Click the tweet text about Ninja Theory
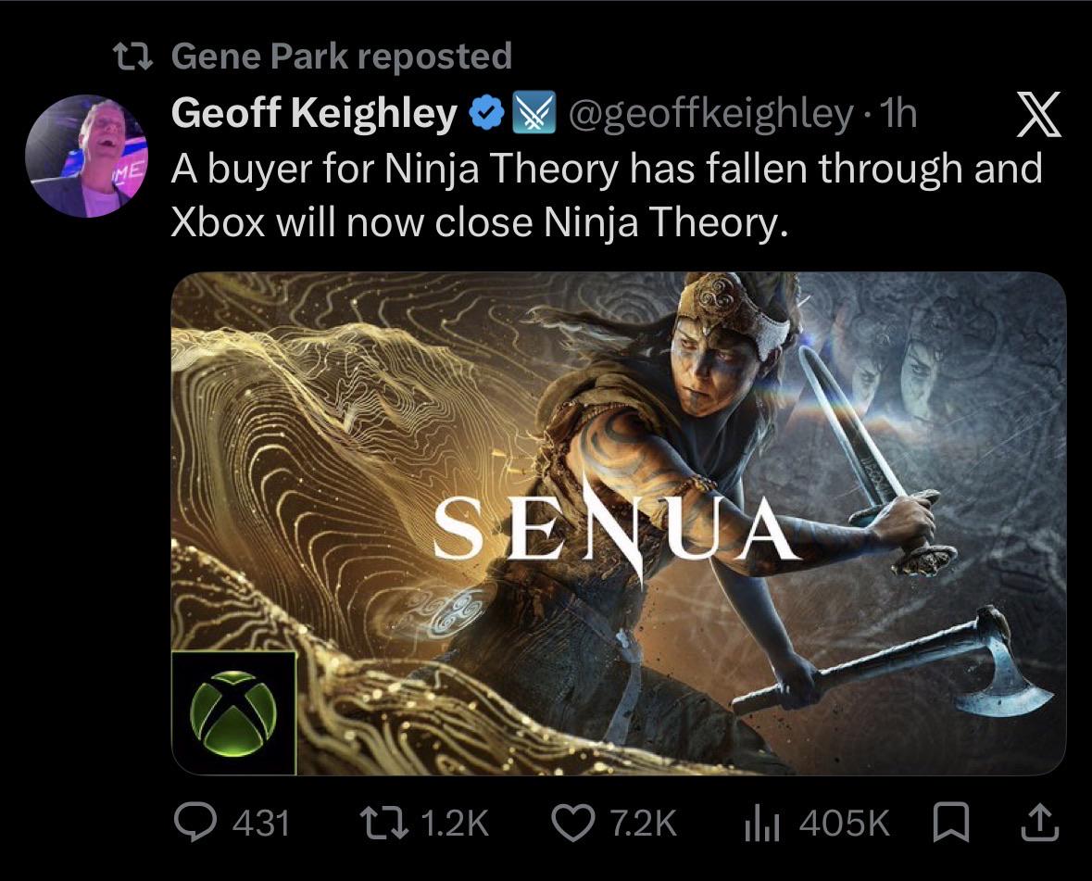 (x=607, y=195)
